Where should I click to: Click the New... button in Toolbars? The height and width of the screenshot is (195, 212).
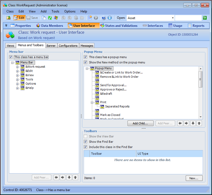click(194, 178)
